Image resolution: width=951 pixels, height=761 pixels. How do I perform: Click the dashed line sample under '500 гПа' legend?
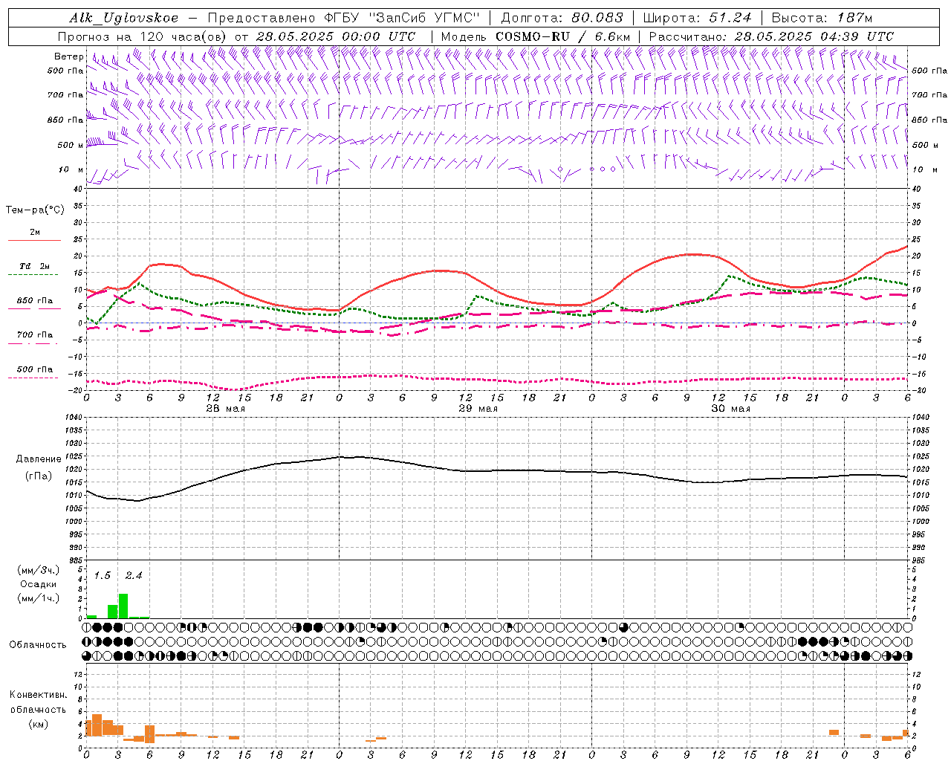tap(34, 378)
